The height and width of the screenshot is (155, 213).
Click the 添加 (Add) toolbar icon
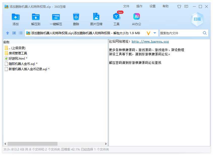(x=16, y=17)
